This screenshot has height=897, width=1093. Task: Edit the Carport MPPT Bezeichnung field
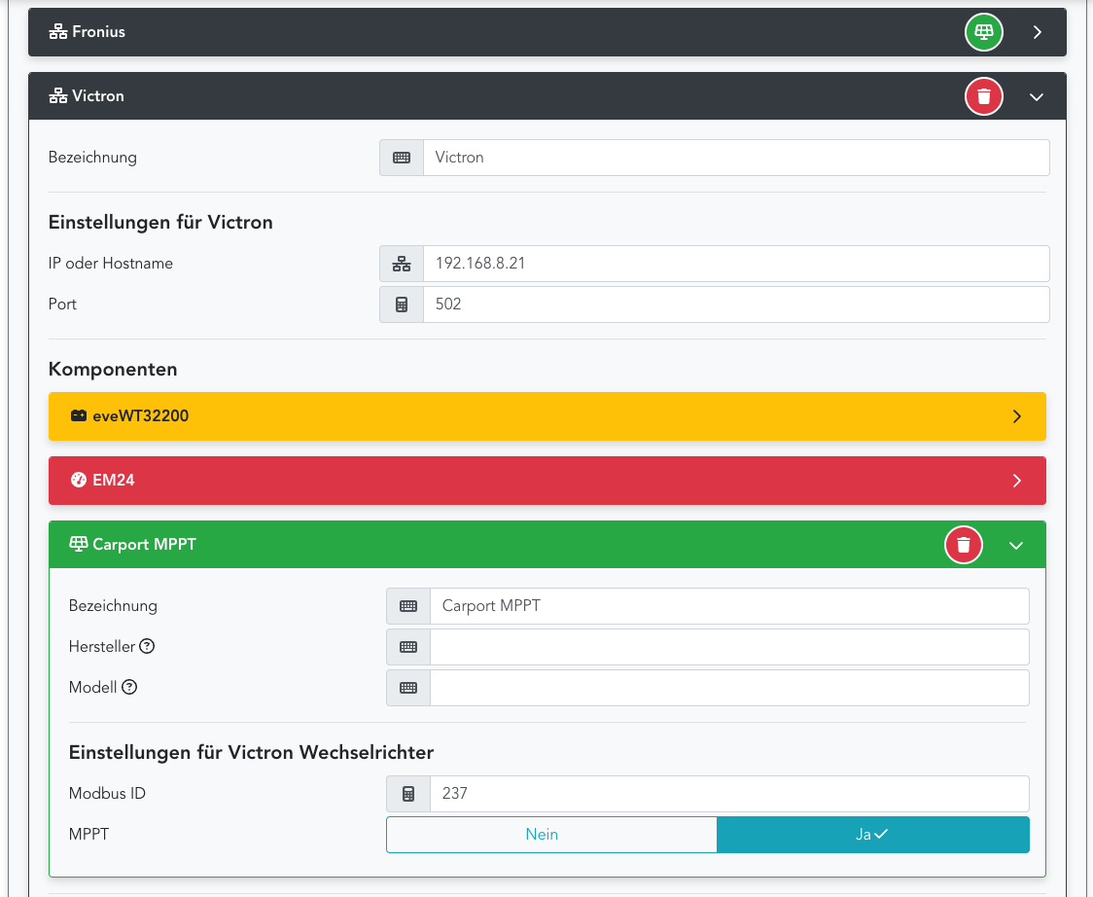pos(729,606)
